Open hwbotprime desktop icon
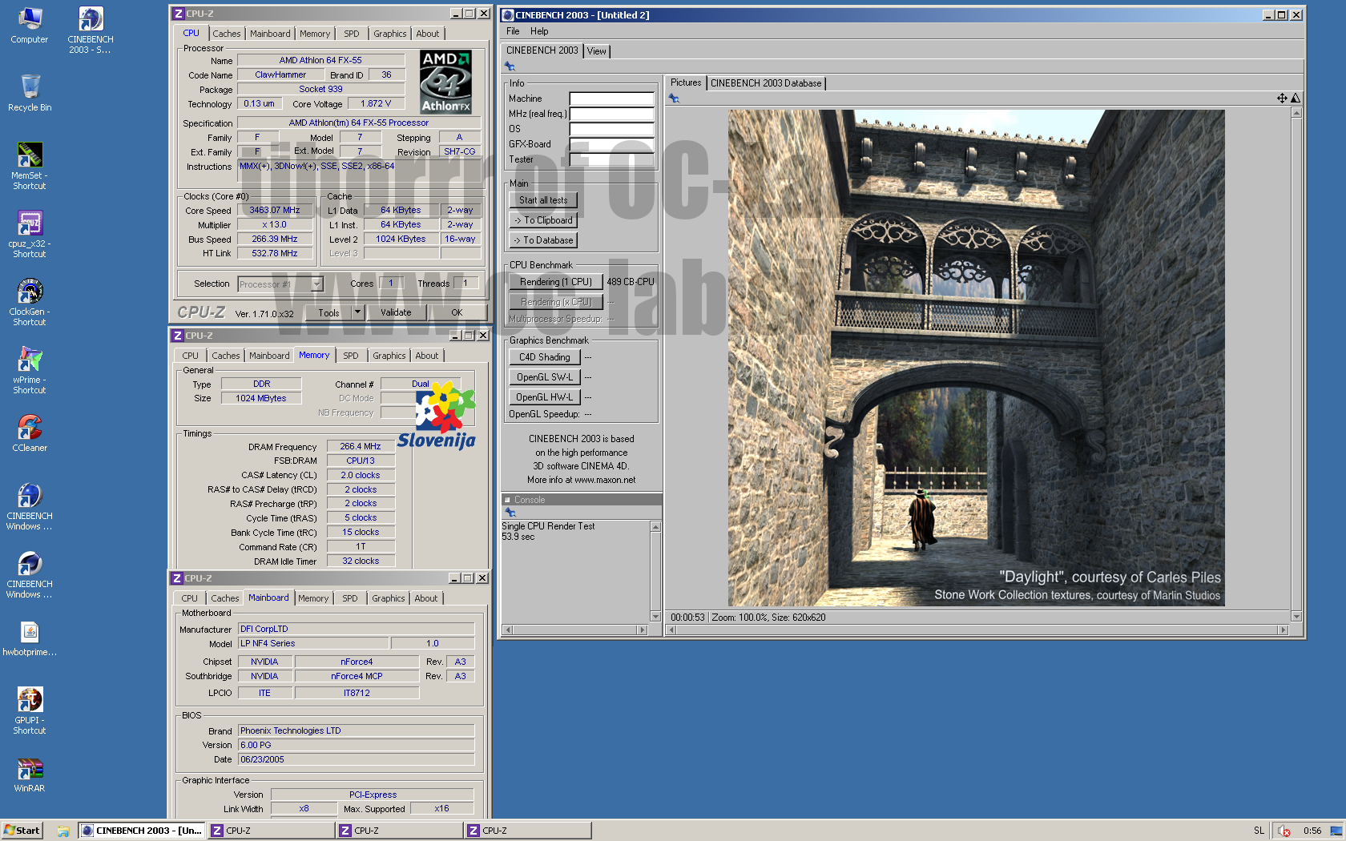 tap(29, 639)
